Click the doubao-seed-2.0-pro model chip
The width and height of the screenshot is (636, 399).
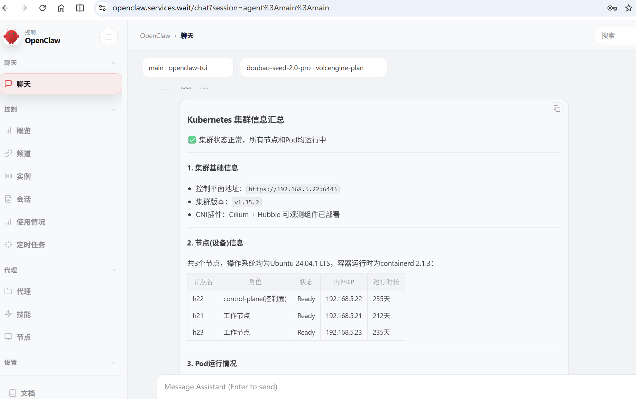[x=313, y=67]
